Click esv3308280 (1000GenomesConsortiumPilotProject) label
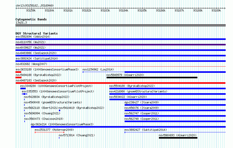 pyautogui.click(x=56, y=86)
